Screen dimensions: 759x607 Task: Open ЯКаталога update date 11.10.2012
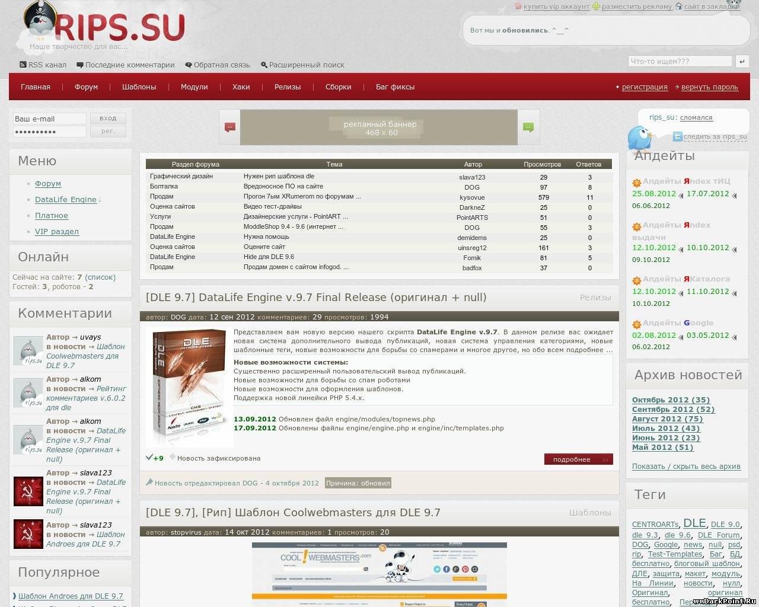tap(708, 291)
